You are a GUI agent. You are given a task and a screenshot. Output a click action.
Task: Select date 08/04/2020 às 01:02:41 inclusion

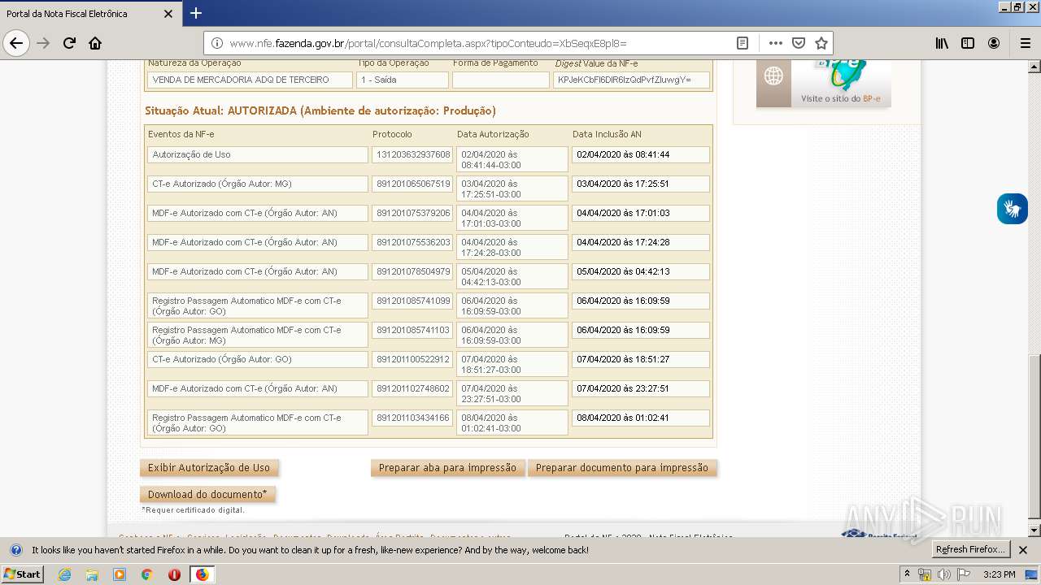(641, 418)
